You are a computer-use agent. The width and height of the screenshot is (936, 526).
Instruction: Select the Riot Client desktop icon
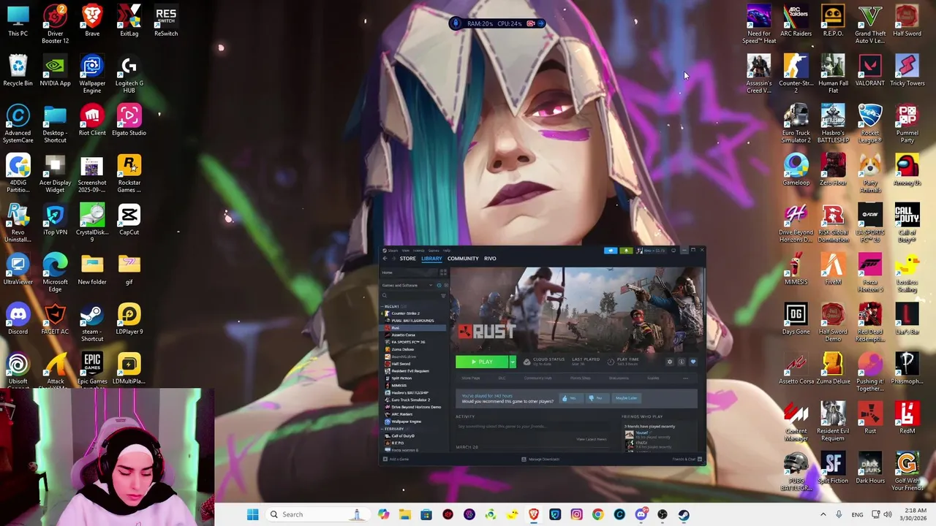92,121
